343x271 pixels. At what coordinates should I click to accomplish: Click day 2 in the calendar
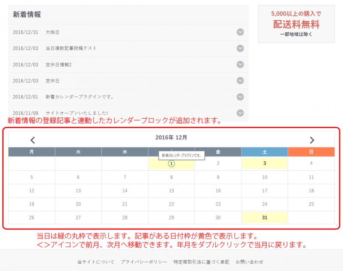218,163
